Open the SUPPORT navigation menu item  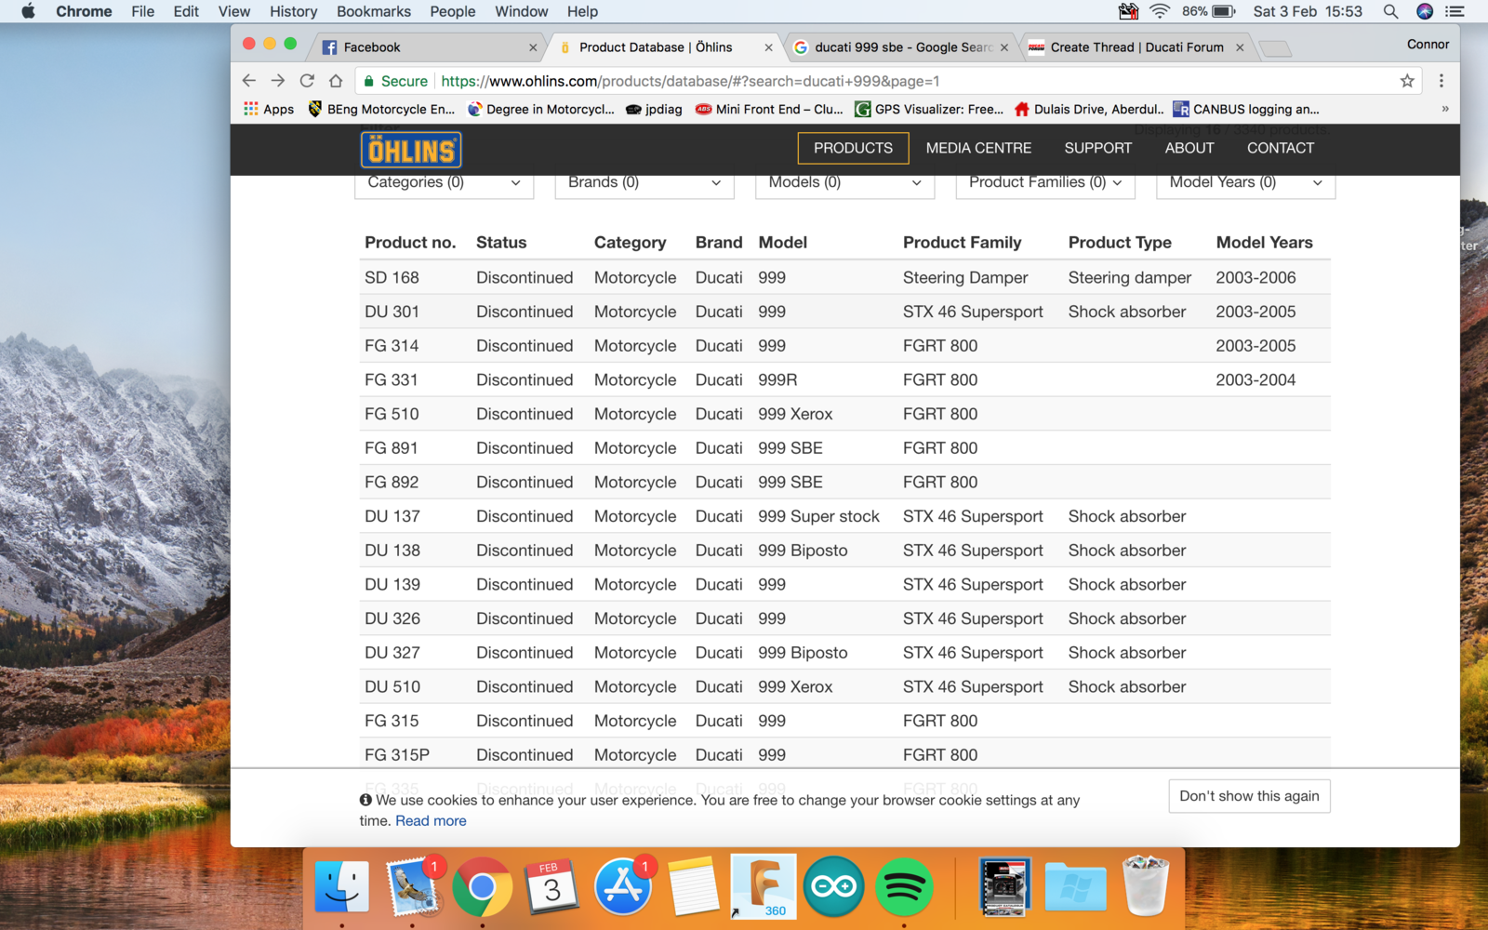pyautogui.click(x=1097, y=148)
